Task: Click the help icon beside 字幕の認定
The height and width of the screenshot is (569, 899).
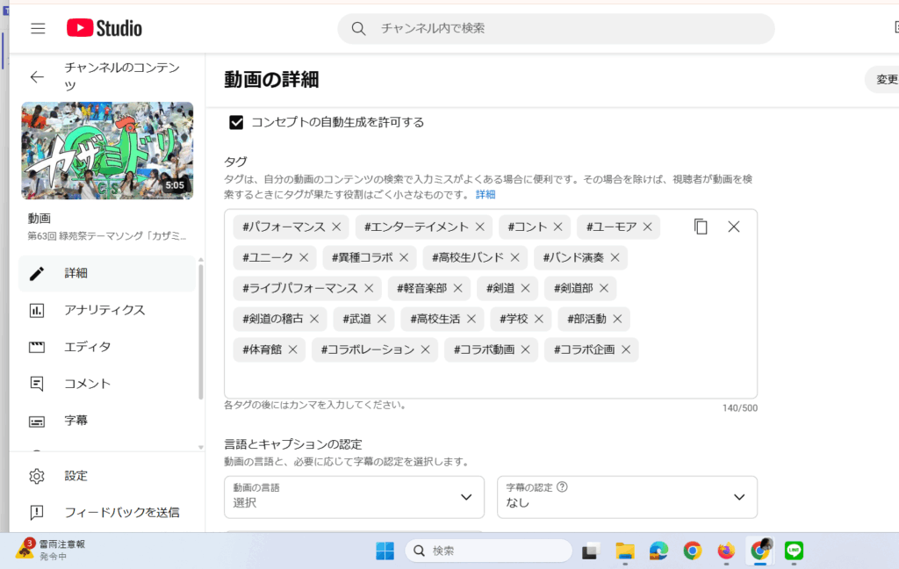Action: tap(563, 486)
